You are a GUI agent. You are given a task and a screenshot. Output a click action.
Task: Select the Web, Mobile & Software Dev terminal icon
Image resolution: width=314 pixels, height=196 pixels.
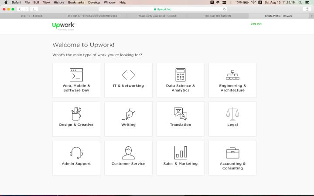coord(76,74)
